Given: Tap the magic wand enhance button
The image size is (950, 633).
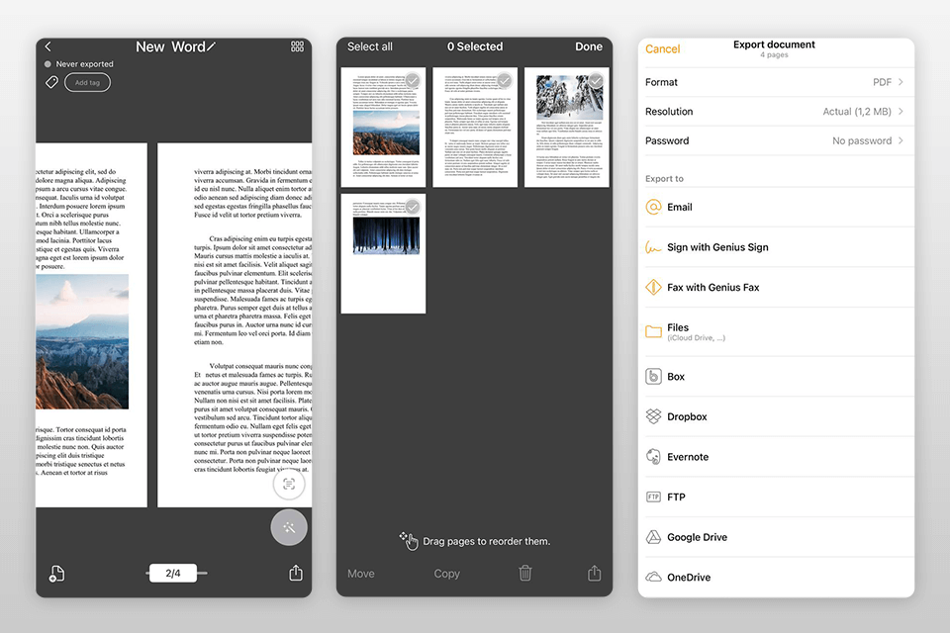Looking at the screenshot, I should pos(289,527).
